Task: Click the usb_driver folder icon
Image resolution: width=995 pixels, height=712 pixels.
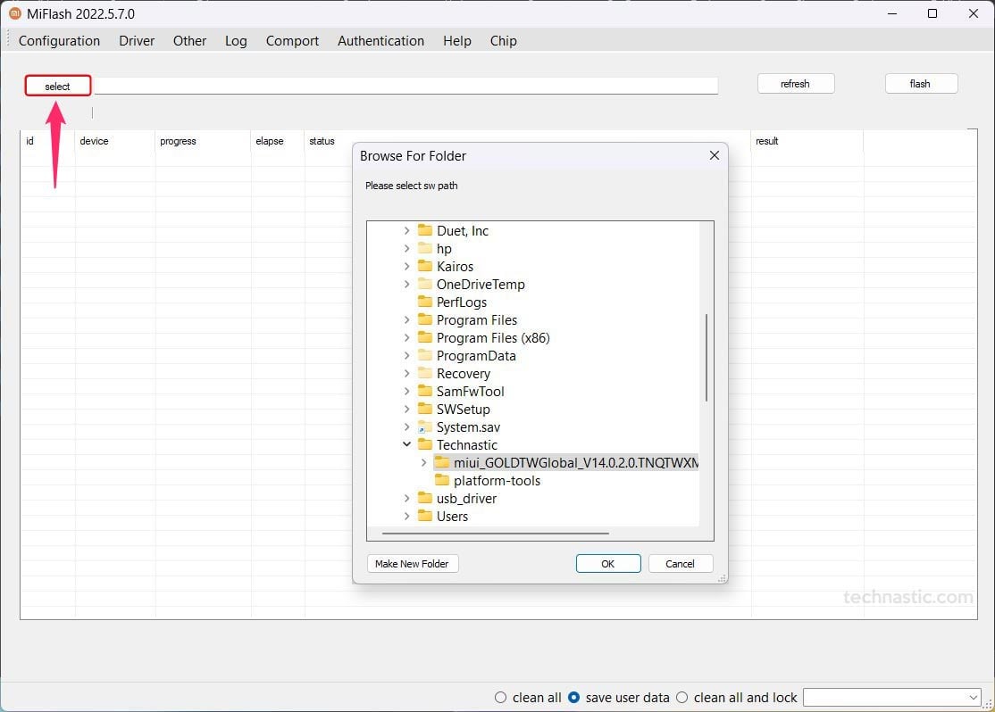Action: point(425,498)
